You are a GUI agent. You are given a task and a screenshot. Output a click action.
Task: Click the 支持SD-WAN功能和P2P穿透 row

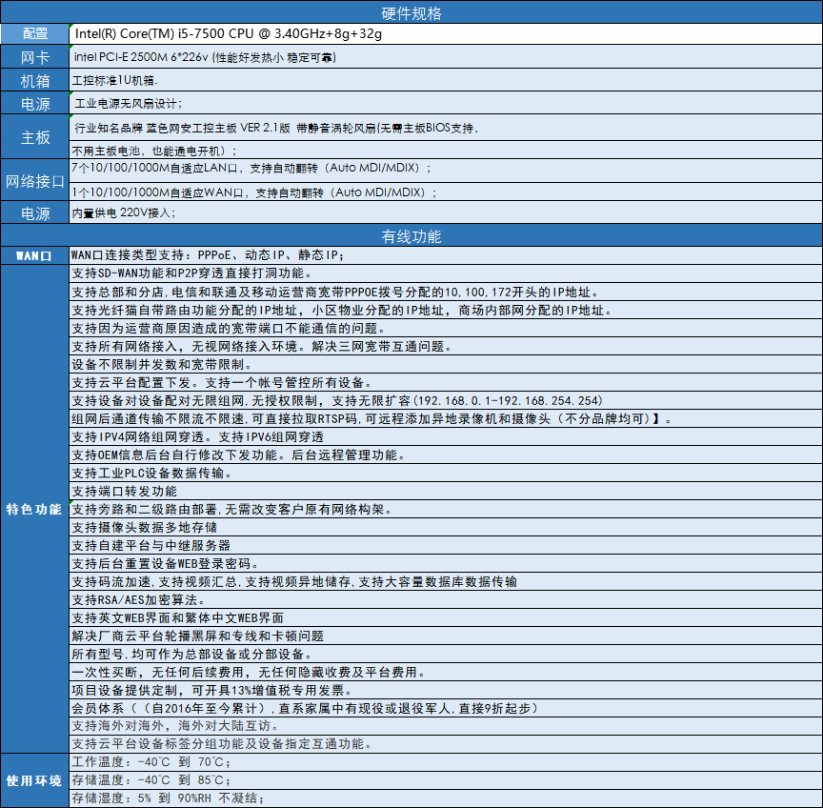pyautogui.click(x=446, y=273)
